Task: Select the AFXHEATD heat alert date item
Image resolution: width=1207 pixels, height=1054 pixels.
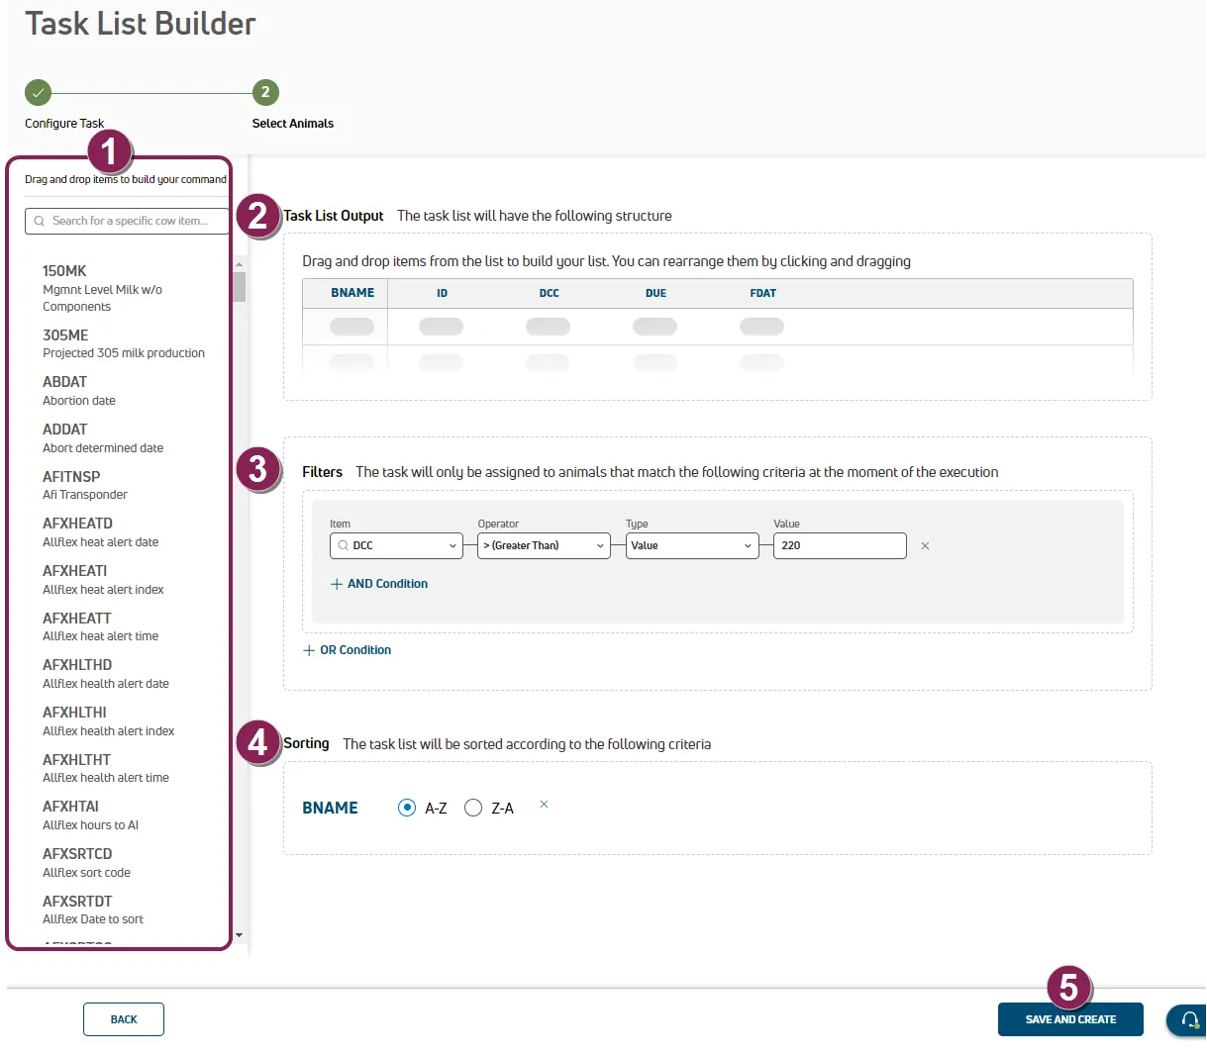Action: (100, 532)
